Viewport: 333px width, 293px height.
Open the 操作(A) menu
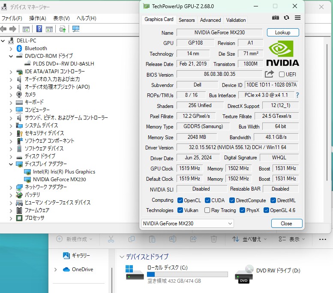click(38, 18)
